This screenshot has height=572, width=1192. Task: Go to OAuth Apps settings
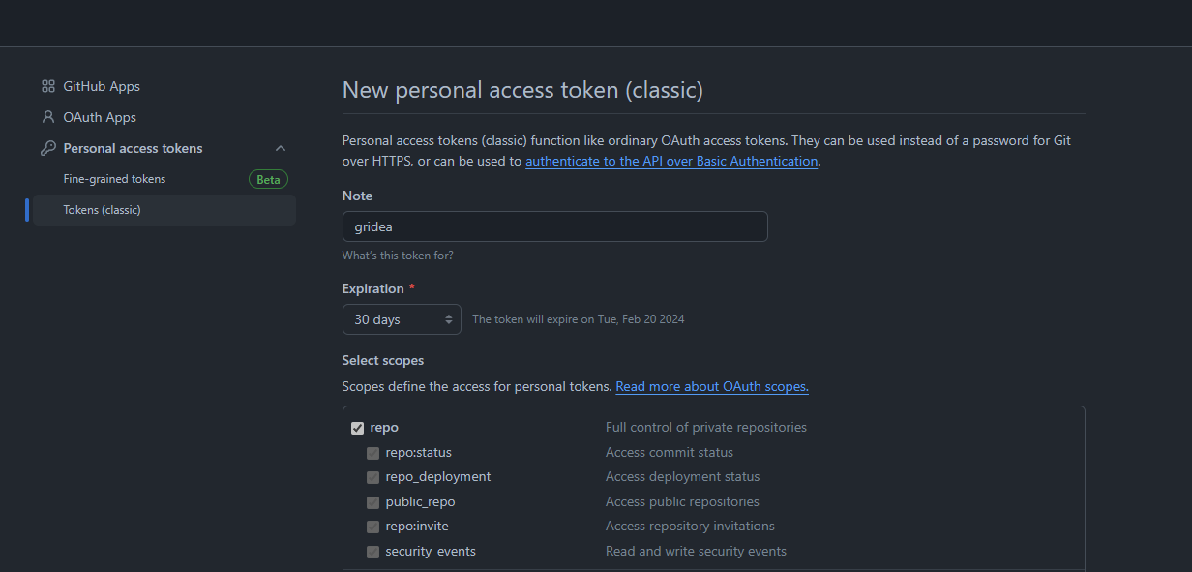coord(100,117)
